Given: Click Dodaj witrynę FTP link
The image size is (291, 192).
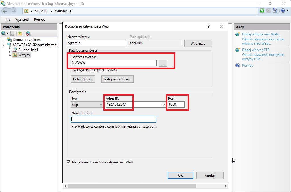Looking at the screenshot, I should 256,50.
